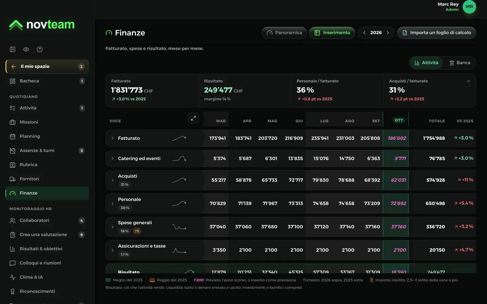The height and width of the screenshot is (304, 487).
Task: Click the novteam logo
Action: (42, 25)
